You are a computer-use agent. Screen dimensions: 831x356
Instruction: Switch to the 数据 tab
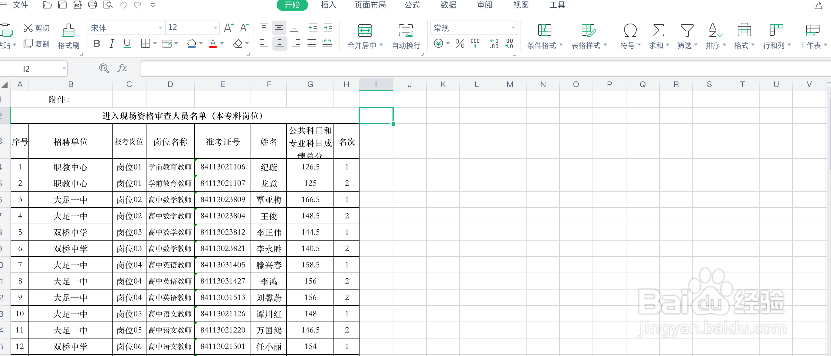pyautogui.click(x=448, y=5)
